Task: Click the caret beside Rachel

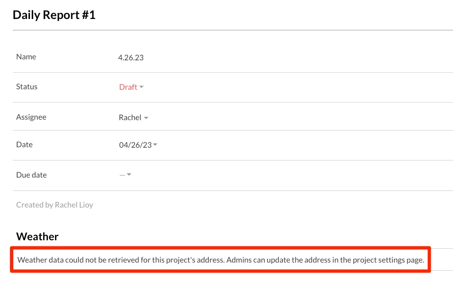Action: [146, 118]
